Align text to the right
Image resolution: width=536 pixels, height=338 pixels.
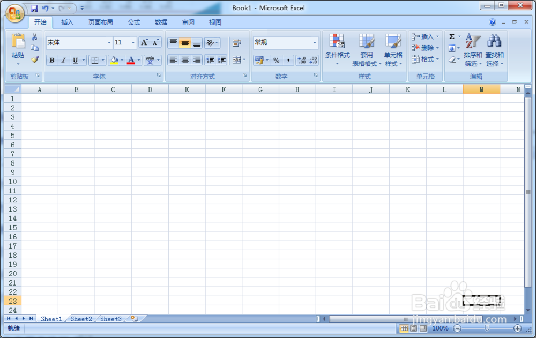(x=197, y=60)
